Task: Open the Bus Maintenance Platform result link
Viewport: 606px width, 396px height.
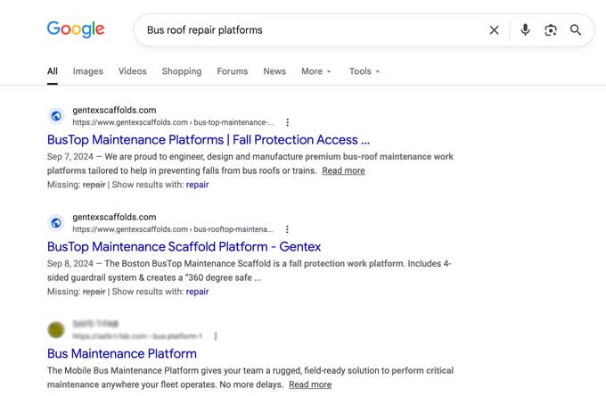Action: [x=122, y=353]
